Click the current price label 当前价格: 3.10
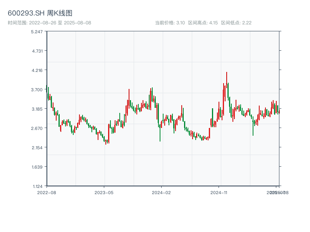 coord(170,23)
